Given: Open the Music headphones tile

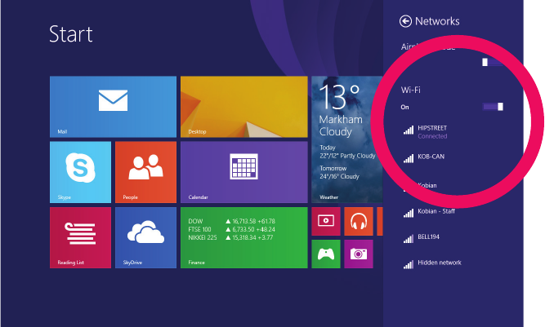Looking at the screenshot, I should point(359,221).
